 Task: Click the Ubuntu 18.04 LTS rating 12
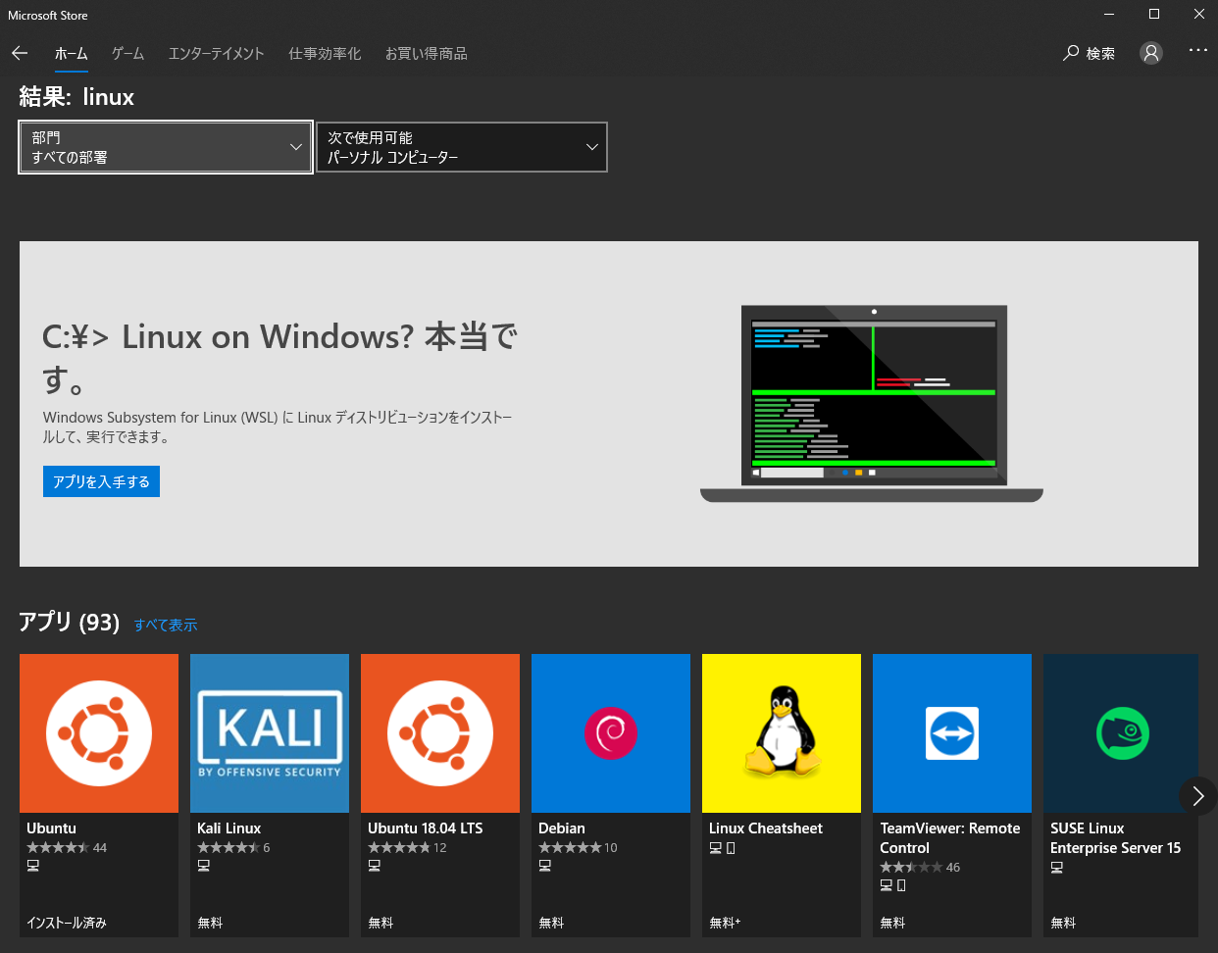tap(407, 848)
